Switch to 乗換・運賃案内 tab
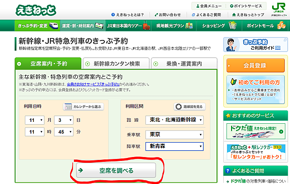The width and height of the screenshot is (290, 184). tap(184, 64)
